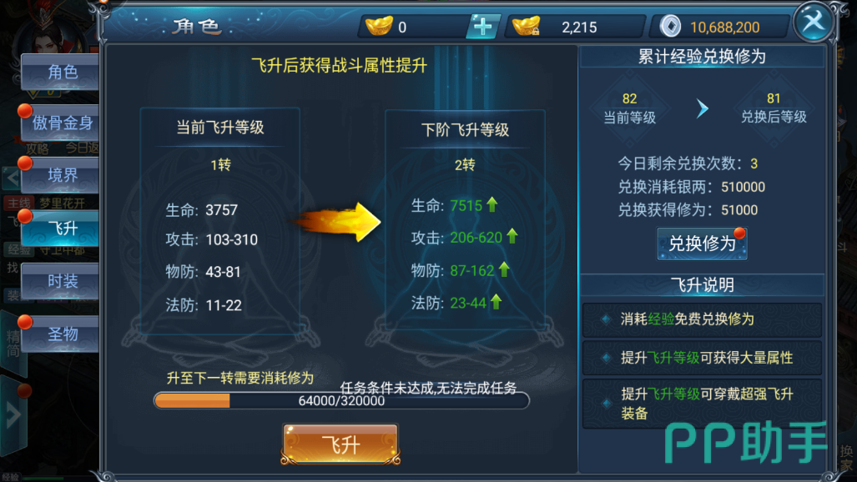Viewport: 857px width, 482px height.
Task: Switch to the 圣物 tab
Action: (x=61, y=334)
